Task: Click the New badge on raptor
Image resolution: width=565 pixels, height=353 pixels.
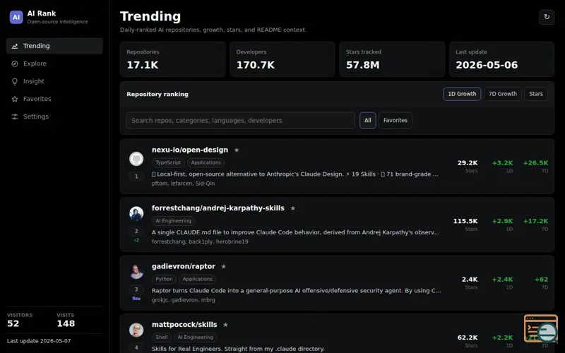Action: tap(136, 299)
